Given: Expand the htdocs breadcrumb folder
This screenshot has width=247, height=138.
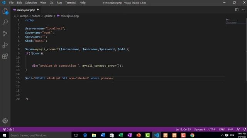Looking at the screenshot, I should point(36,16).
